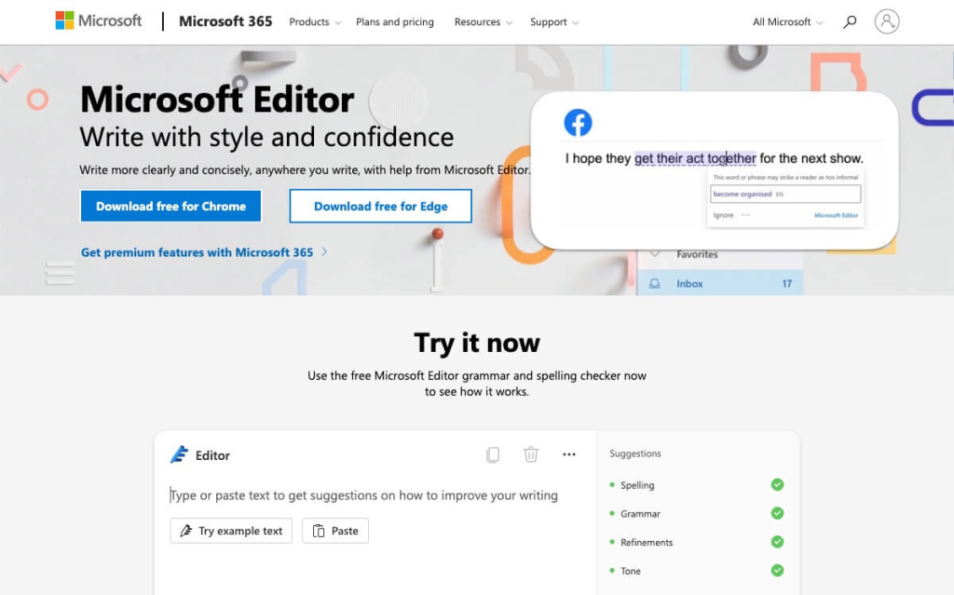
Task: Toggle the Spelling suggestion checkmark
Action: click(777, 485)
